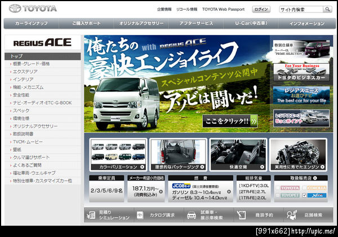Click the Toyota logo in the header

33,8
